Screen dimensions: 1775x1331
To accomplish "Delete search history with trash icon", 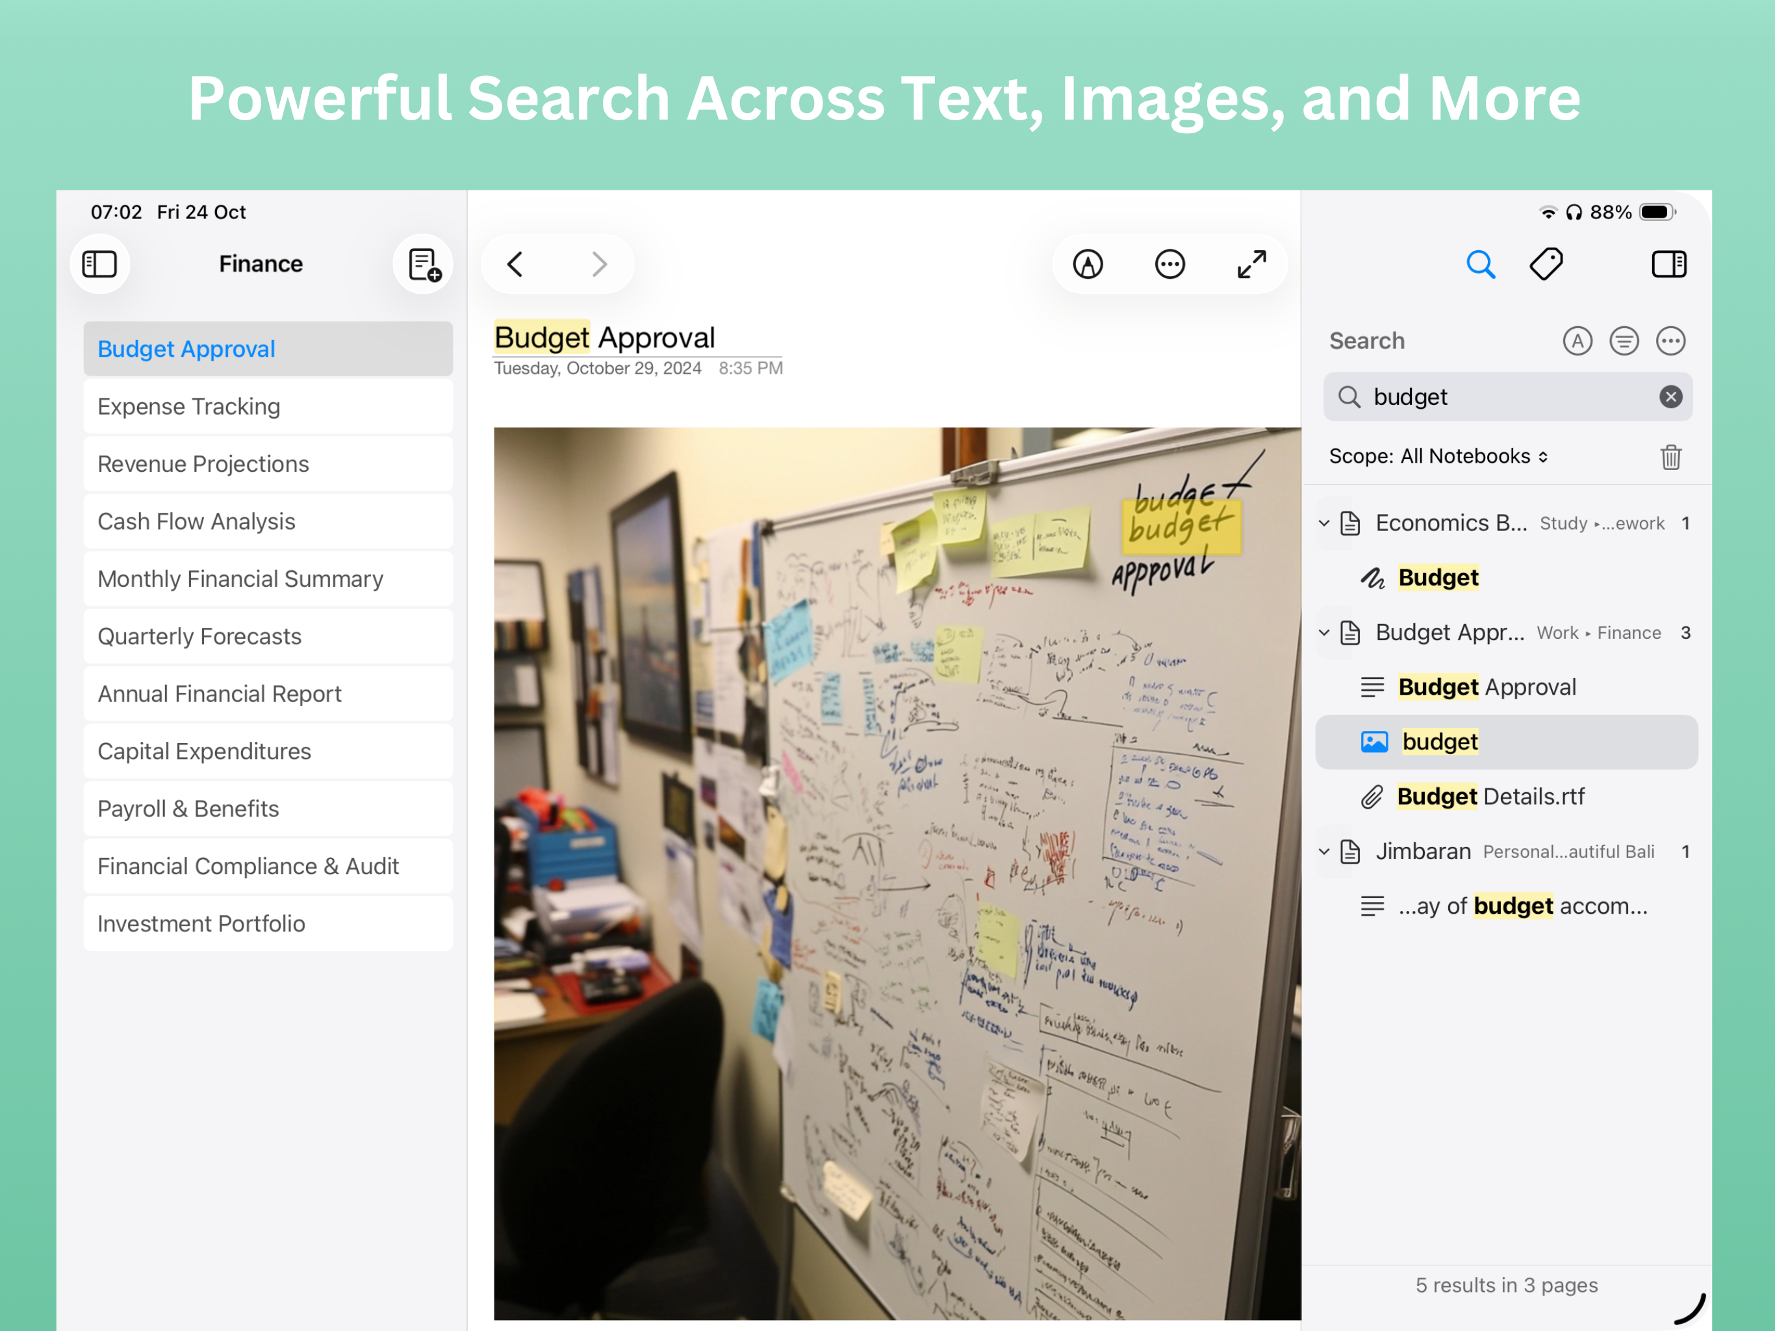I will click(1670, 457).
